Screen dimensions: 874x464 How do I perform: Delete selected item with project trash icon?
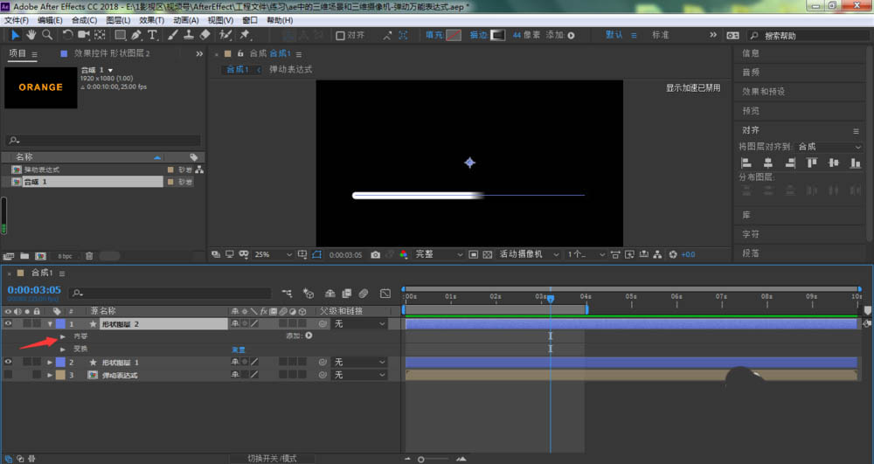(x=89, y=256)
